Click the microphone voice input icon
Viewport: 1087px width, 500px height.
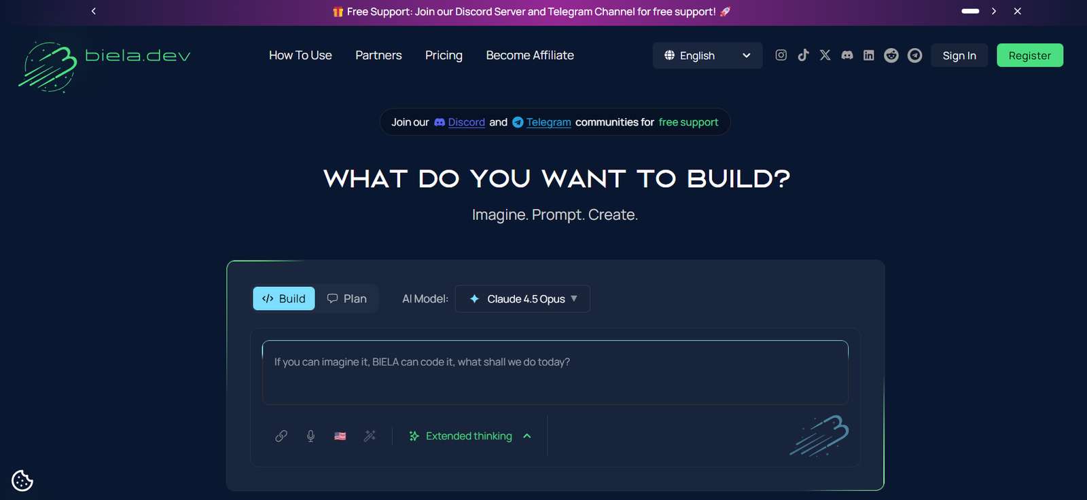(x=310, y=436)
